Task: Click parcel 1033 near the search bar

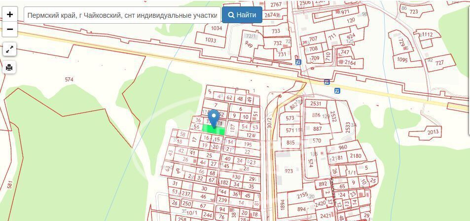Action: click(211, 40)
